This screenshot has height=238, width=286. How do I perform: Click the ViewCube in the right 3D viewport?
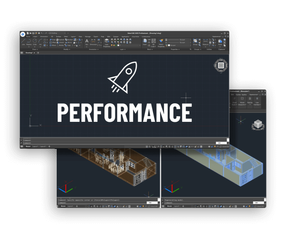257,124
